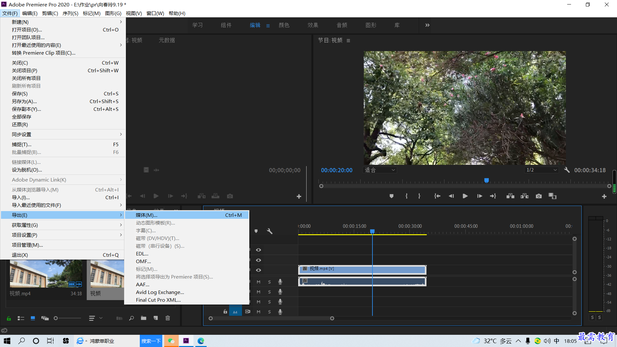This screenshot has height=347, width=617.
Task: Toggle V1 track output eye
Action: click(258, 270)
